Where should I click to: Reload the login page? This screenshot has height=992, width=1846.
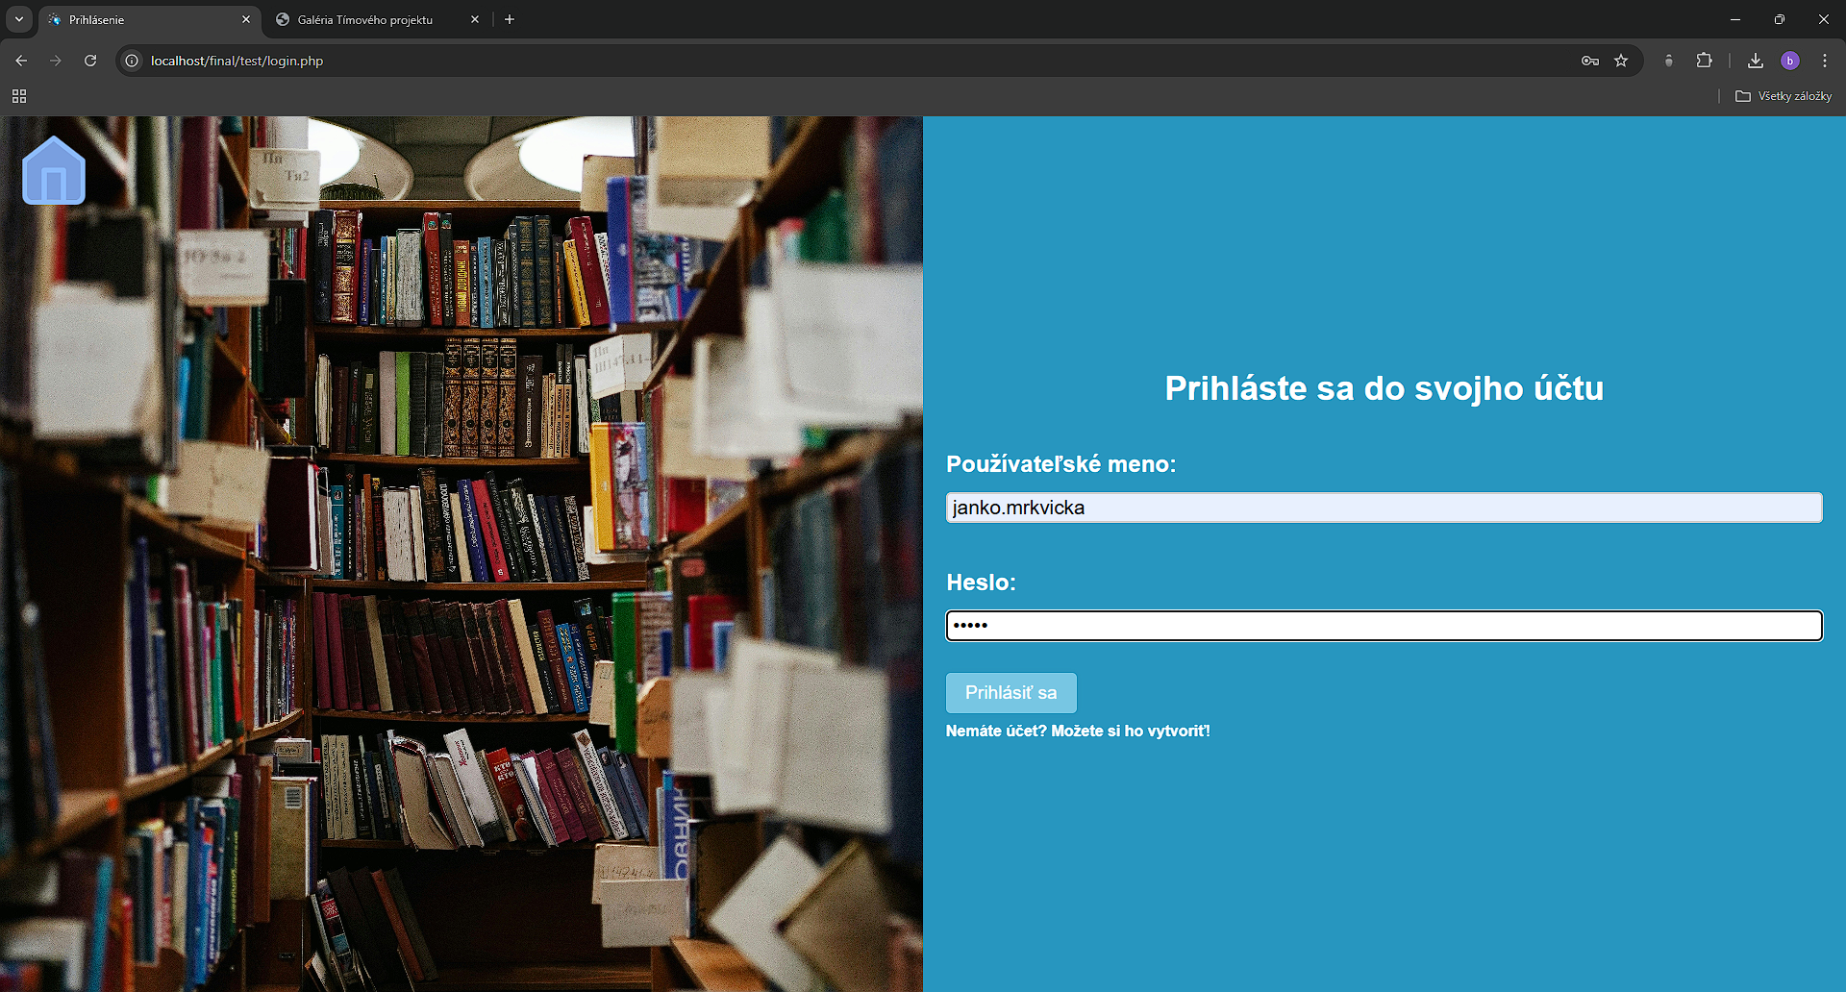coord(90,61)
